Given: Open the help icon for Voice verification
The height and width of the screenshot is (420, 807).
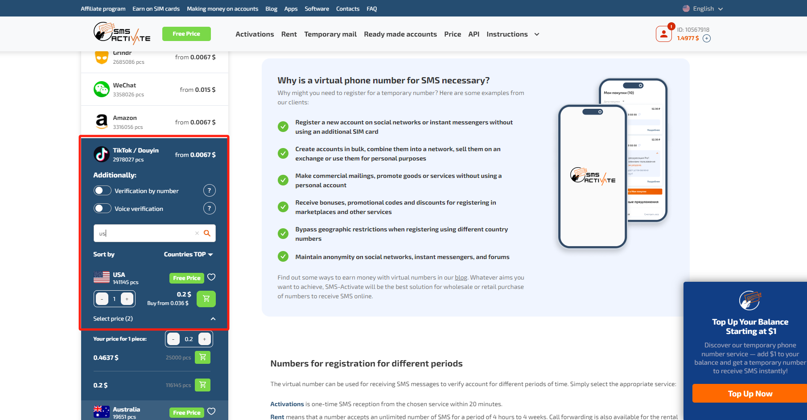Looking at the screenshot, I should (x=209, y=208).
